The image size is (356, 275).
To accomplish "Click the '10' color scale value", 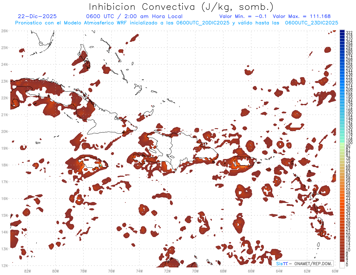I will tap(348, 250).
